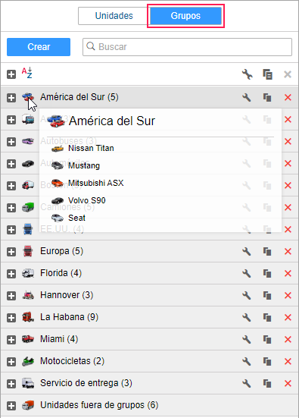This screenshot has width=299, height=418.
Task: Expand the Europa group
Action: click(x=11, y=252)
